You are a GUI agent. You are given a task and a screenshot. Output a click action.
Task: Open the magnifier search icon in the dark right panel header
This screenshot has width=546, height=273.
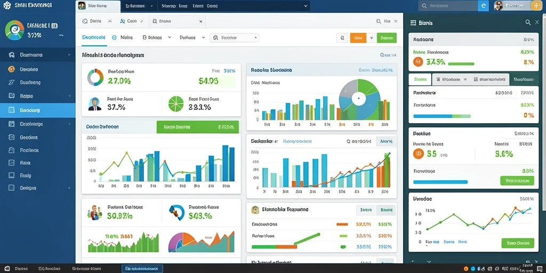click(x=528, y=22)
